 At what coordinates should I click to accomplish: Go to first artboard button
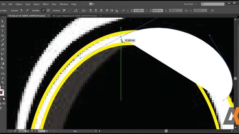[32, 131]
